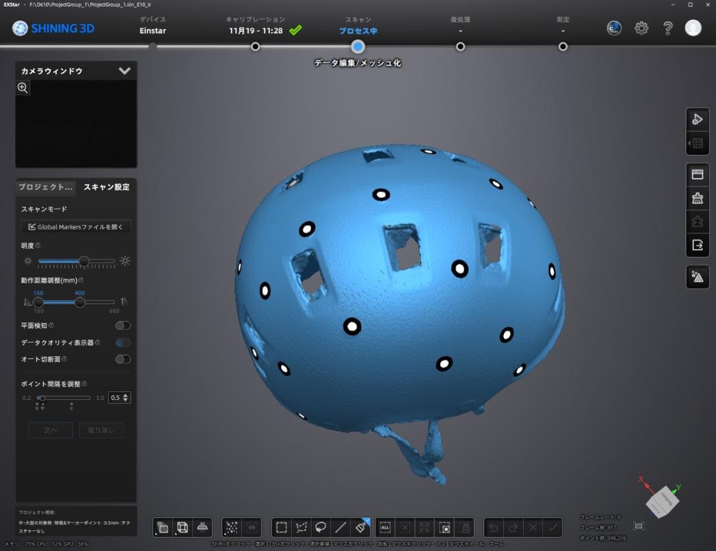Switch to the スキャン設定 tab
The width and height of the screenshot is (716, 551).
pos(106,187)
